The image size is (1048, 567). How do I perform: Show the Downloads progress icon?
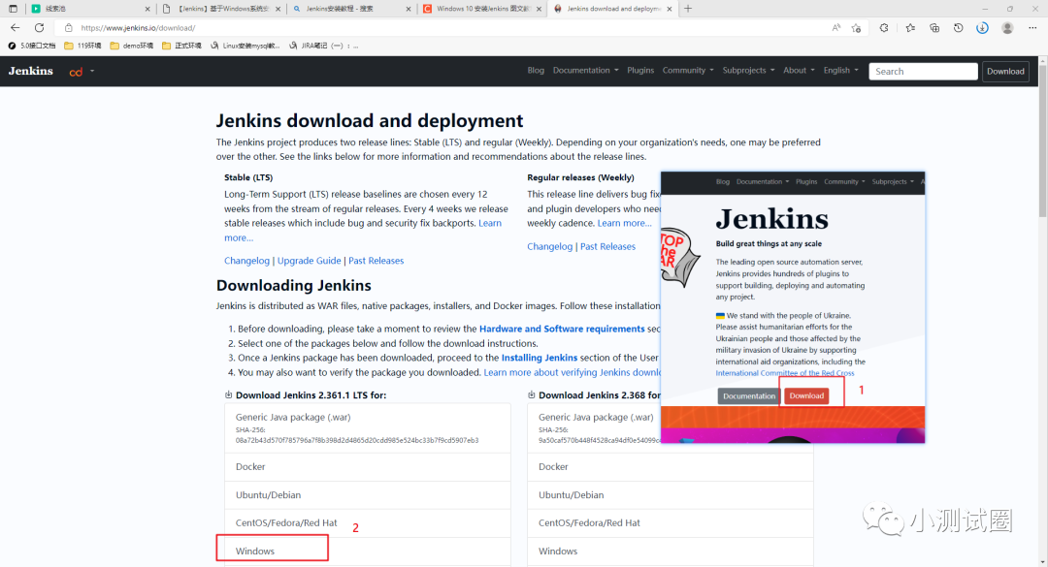[x=982, y=28]
